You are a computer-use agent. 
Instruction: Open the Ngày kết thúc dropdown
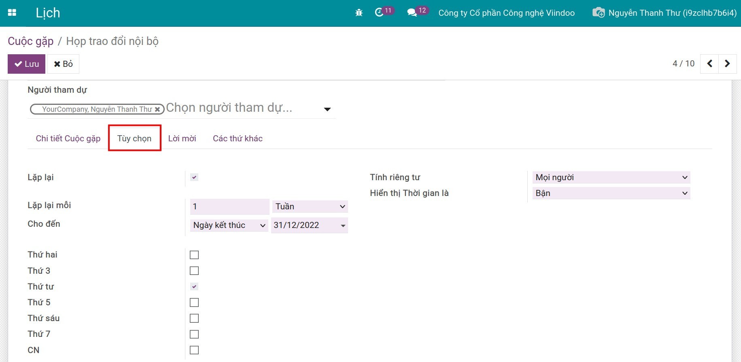coord(229,225)
